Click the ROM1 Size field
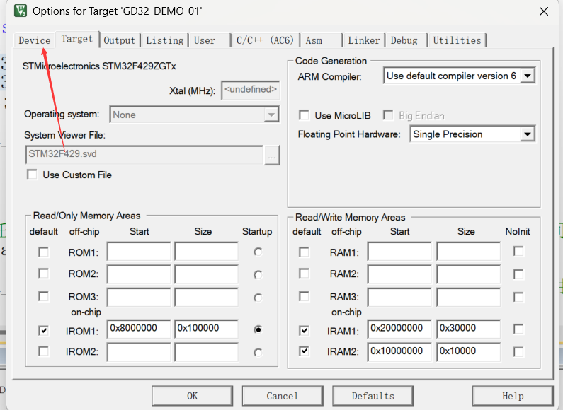This screenshot has height=410, width=563. pos(207,252)
